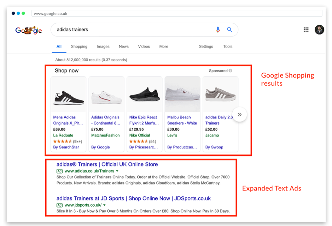Open the account profile avatar
Image resolution: width=332 pixels, height=226 pixels.
pos(319,30)
